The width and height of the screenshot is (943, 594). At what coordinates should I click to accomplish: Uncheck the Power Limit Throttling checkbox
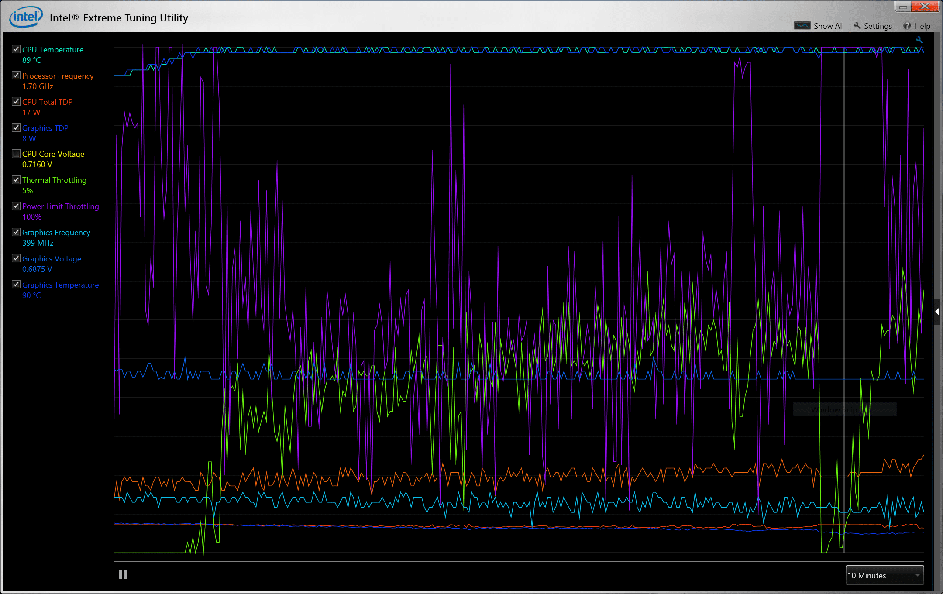[x=16, y=206]
